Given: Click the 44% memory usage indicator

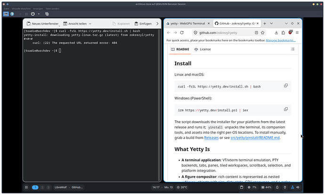Looking at the screenshot, I should (x=266, y=187).
